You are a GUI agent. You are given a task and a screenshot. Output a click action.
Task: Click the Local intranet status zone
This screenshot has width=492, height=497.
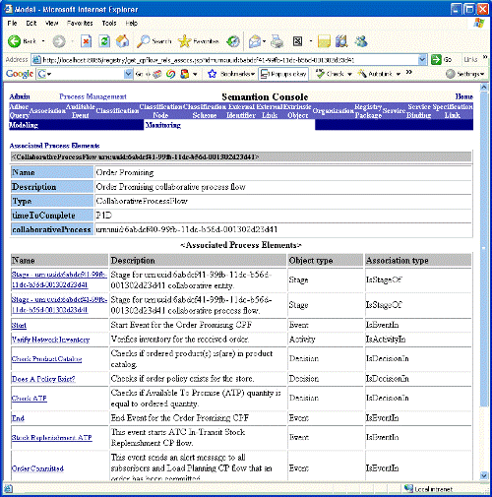click(429, 489)
